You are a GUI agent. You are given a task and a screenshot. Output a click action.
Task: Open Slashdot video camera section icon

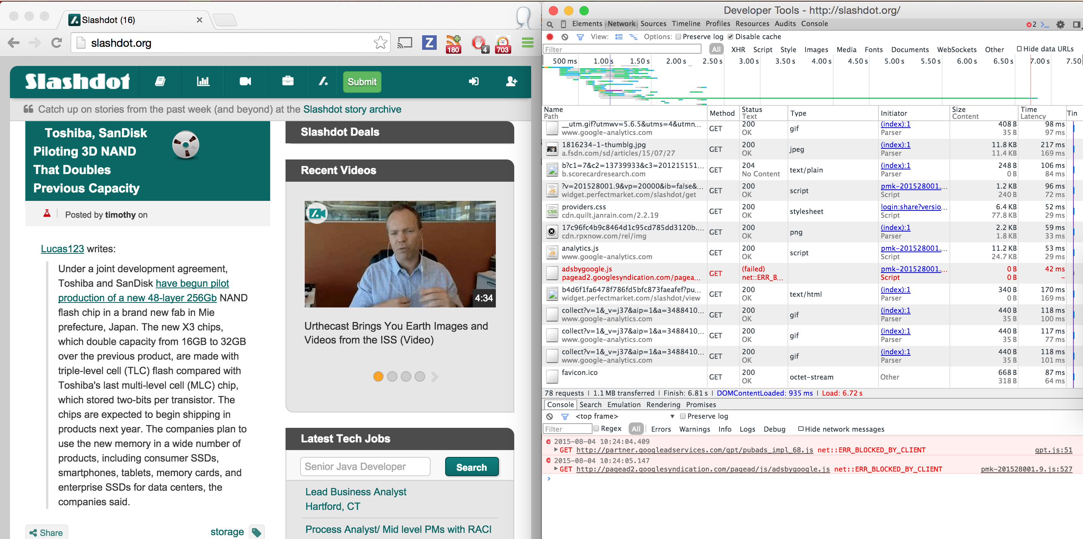click(245, 82)
